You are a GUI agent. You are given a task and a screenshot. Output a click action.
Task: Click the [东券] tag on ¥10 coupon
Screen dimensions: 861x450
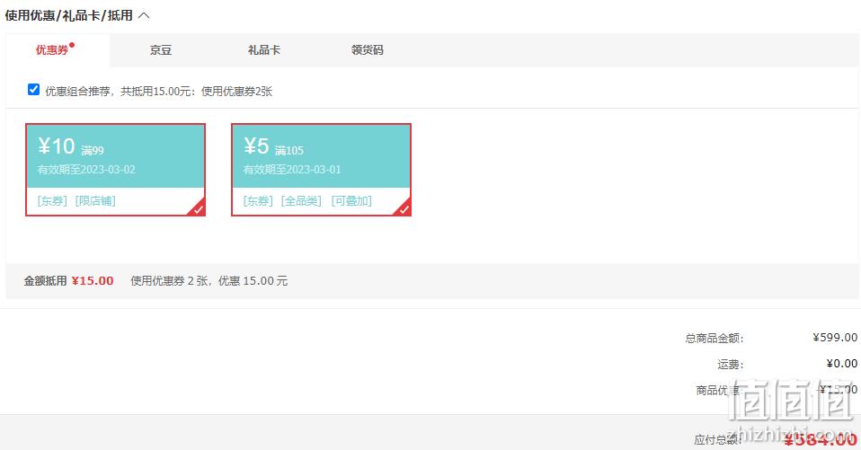point(52,201)
